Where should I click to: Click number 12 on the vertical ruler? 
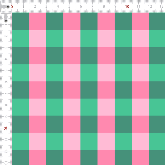(6, 151)
